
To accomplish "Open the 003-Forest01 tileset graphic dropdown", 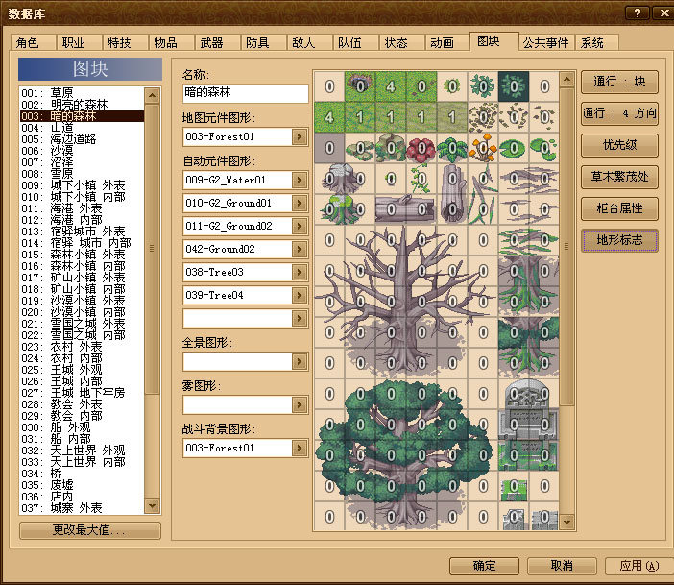I will (x=300, y=137).
